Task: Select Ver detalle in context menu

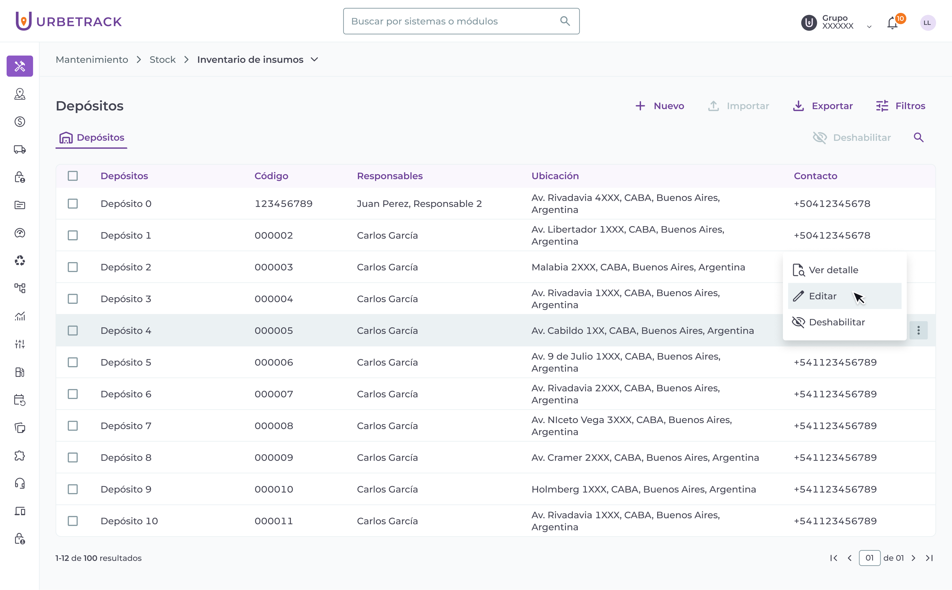Action: [x=833, y=270]
